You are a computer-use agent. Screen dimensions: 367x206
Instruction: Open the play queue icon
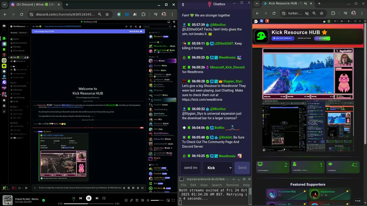point(137,200)
